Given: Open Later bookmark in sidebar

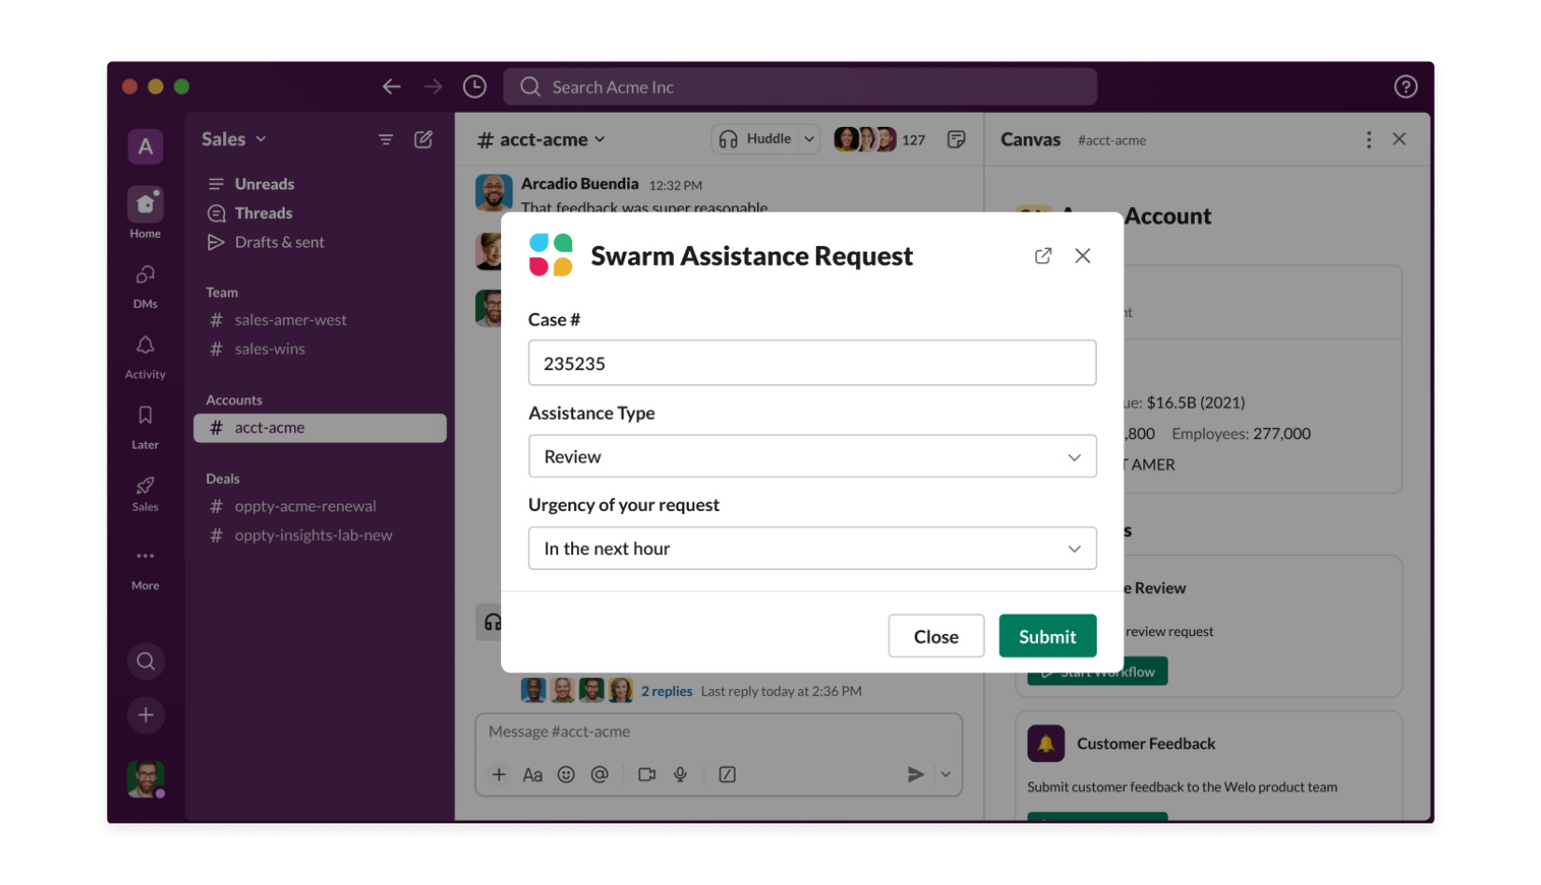Looking at the screenshot, I should [146, 426].
